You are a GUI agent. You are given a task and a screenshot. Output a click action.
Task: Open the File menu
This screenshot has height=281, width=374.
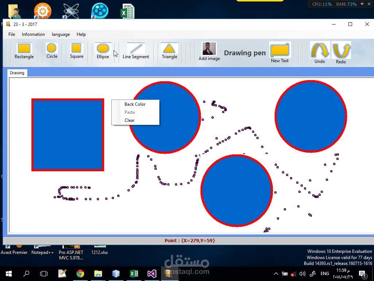click(12, 34)
